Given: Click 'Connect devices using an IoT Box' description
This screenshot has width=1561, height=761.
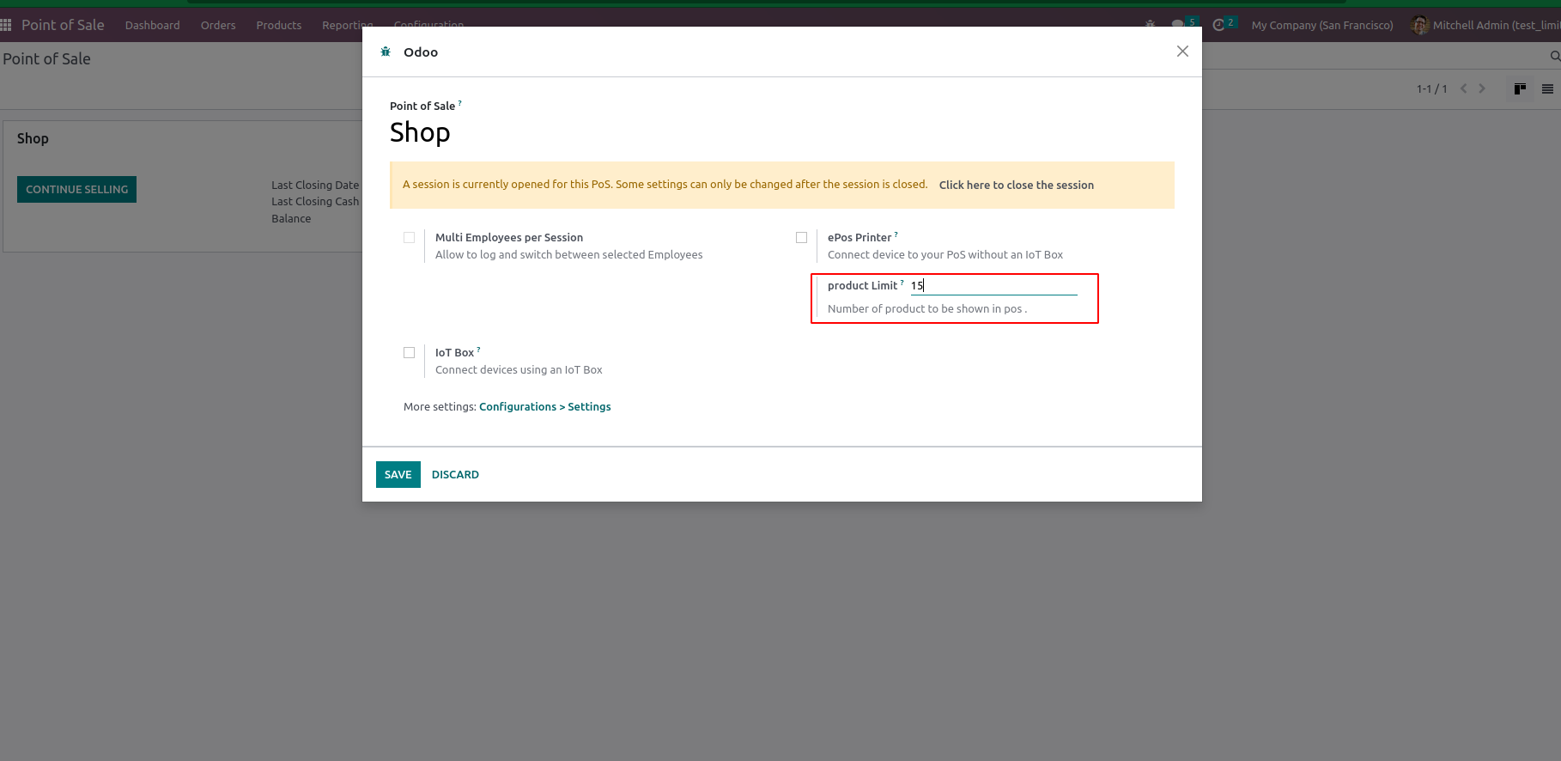Looking at the screenshot, I should (x=519, y=370).
